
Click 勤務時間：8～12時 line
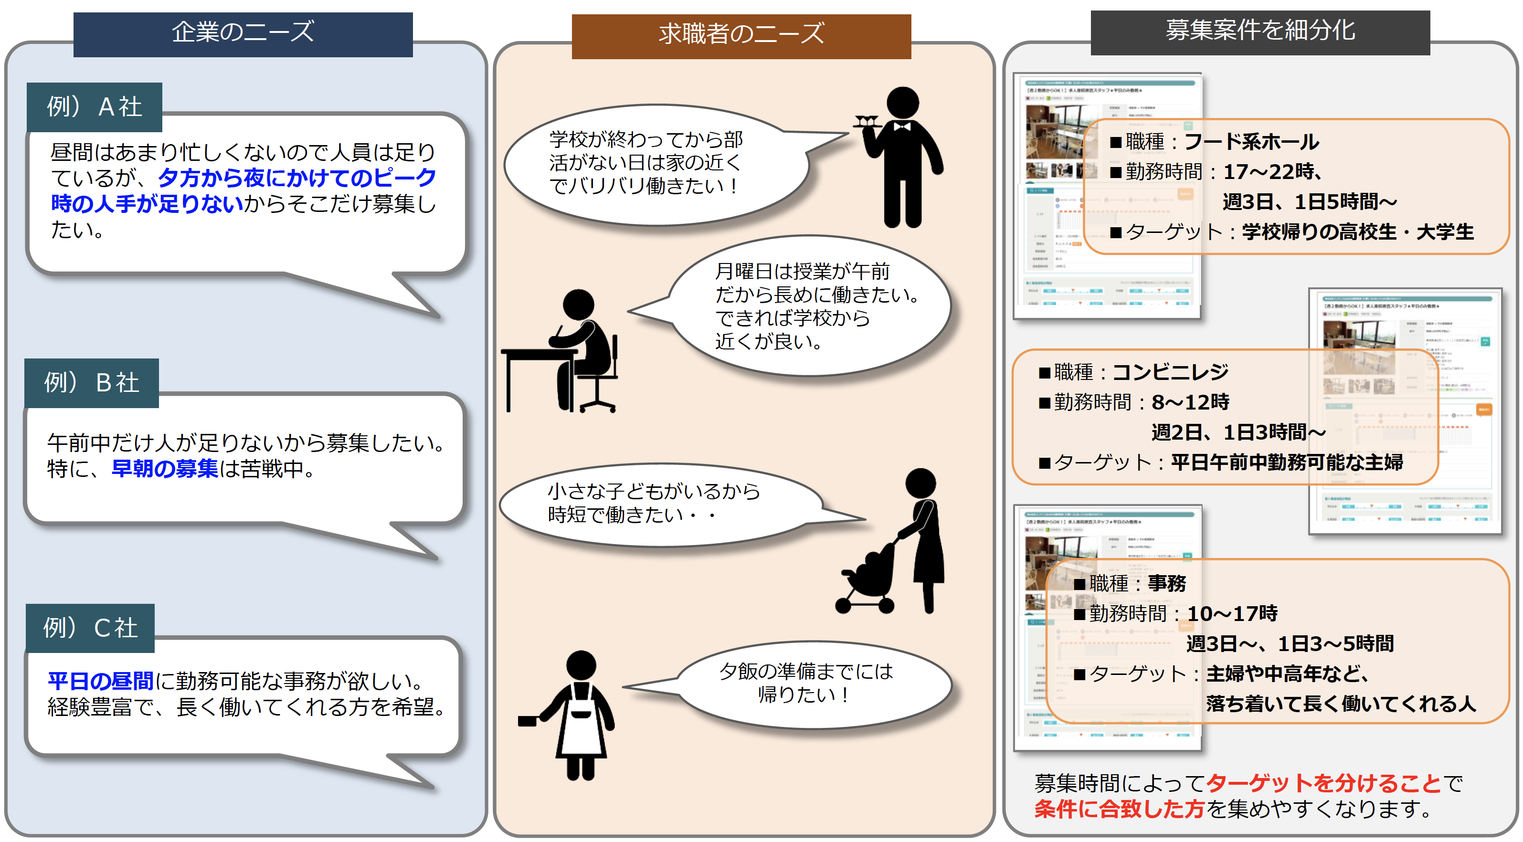coord(1134,402)
